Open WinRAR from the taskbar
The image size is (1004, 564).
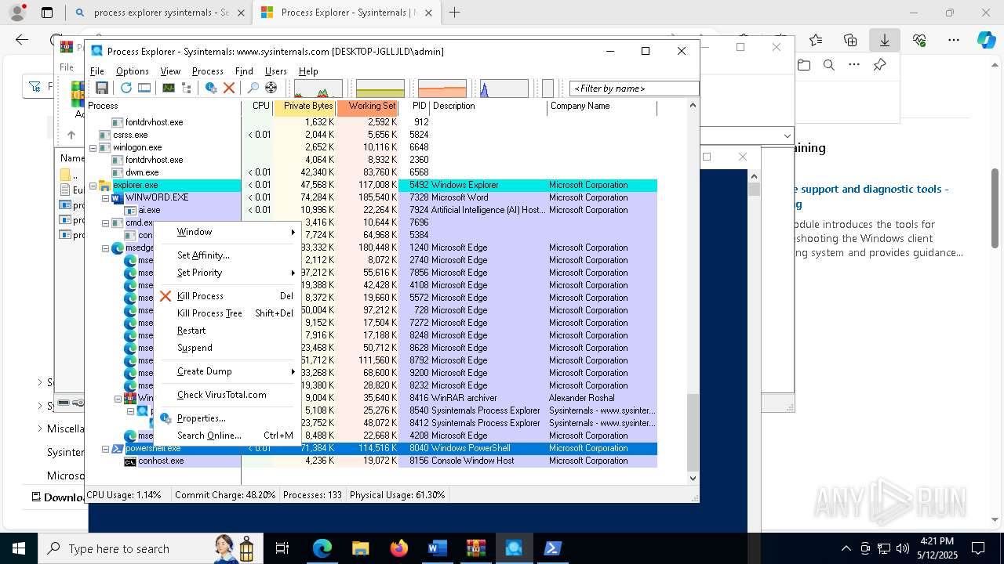tap(475, 548)
